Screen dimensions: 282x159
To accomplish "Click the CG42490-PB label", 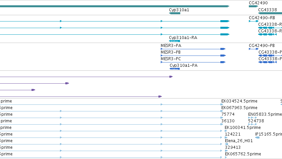I will tap(262, 46).
